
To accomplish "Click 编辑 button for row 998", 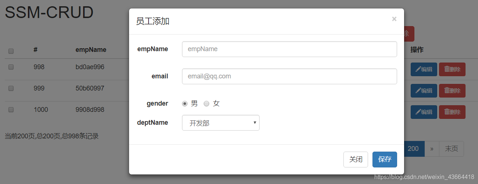I will pyautogui.click(x=424, y=69).
